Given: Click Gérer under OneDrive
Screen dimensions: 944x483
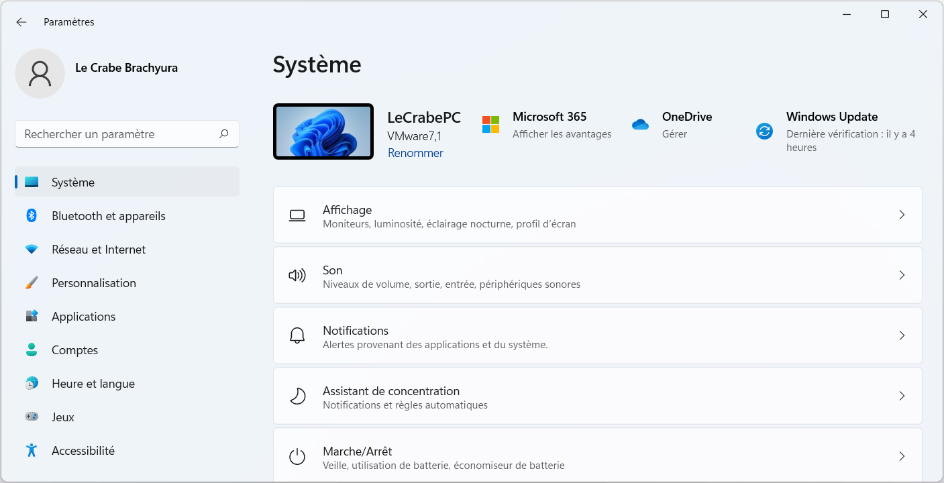Looking at the screenshot, I should [674, 134].
